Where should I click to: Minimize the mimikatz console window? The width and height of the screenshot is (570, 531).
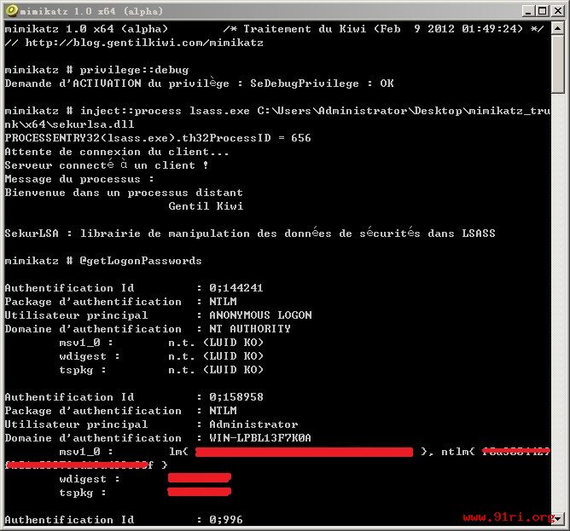pyautogui.click(x=528, y=11)
